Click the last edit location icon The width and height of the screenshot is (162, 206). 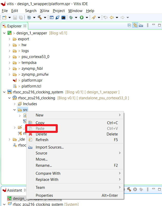tap(106, 17)
